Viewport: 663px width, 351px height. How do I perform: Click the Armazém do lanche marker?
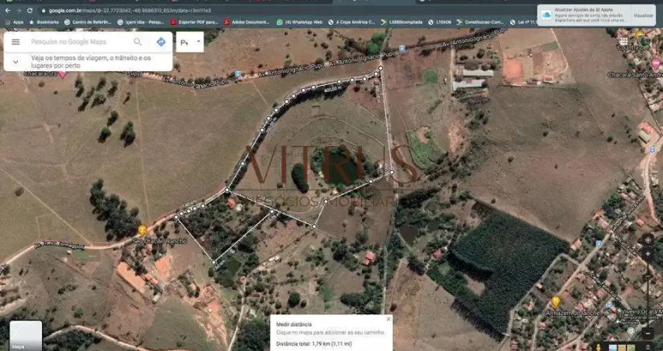coord(555,302)
